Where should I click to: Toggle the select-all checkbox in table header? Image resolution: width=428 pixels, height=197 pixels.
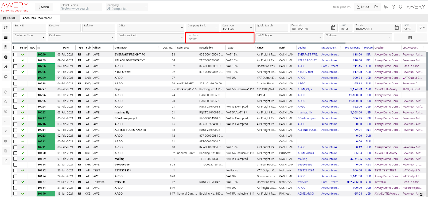[x=15, y=48]
